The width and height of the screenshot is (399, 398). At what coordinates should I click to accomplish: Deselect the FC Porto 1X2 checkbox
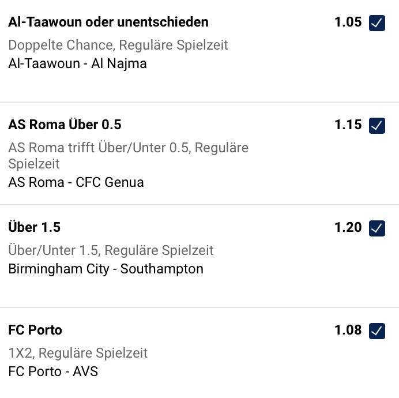[x=377, y=331]
